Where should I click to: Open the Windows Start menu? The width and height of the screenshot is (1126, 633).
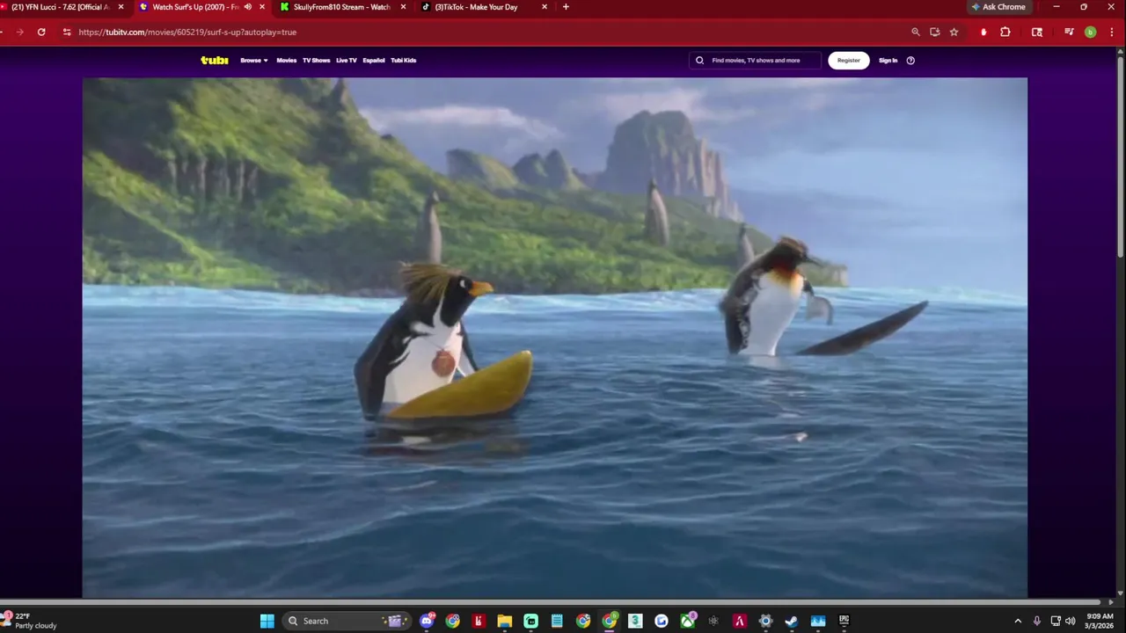267,621
